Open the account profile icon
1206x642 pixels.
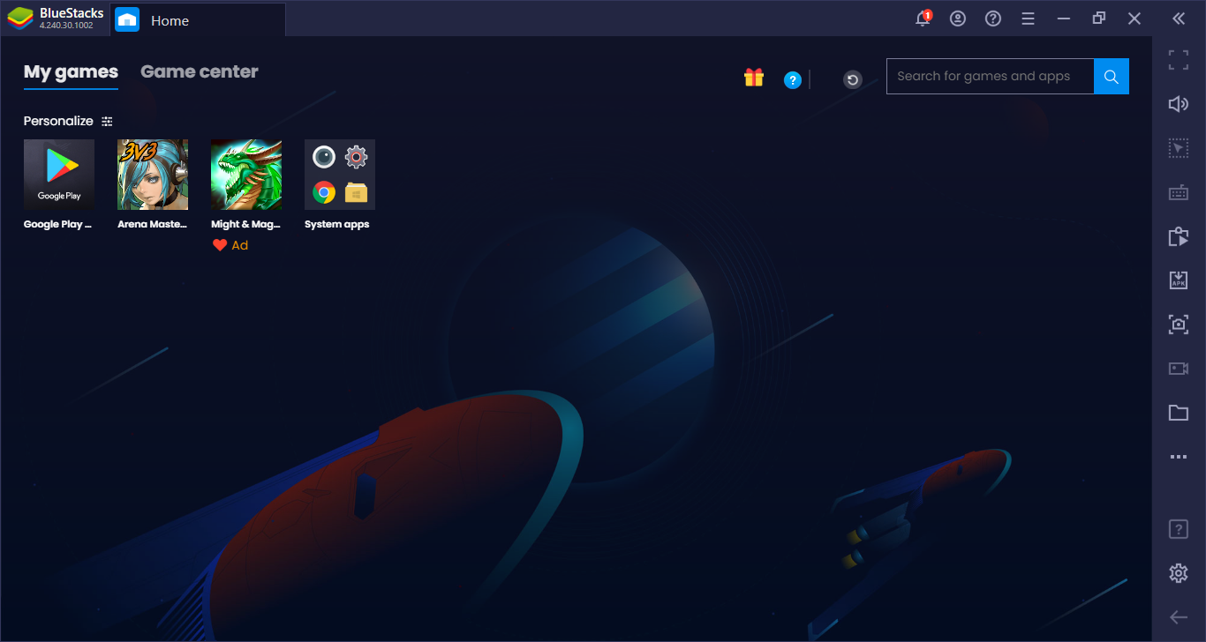pyautogui.click(x=958, y=19)
